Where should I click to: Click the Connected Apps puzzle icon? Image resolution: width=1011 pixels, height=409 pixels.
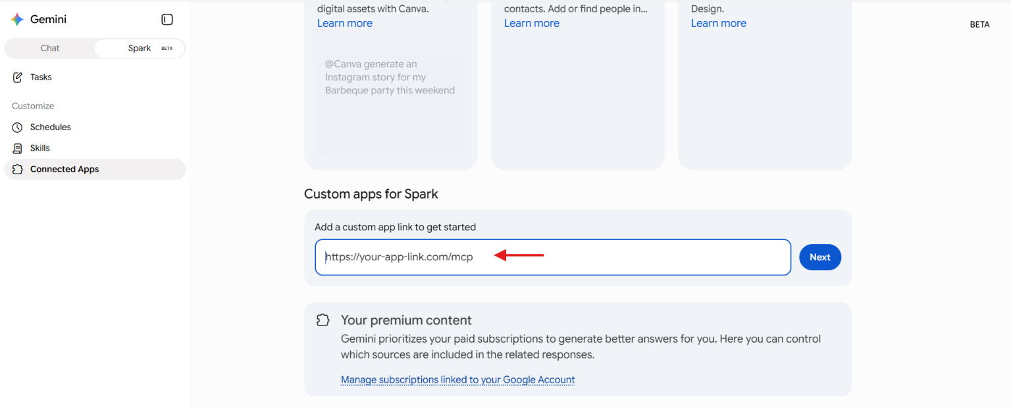point(18,170)
